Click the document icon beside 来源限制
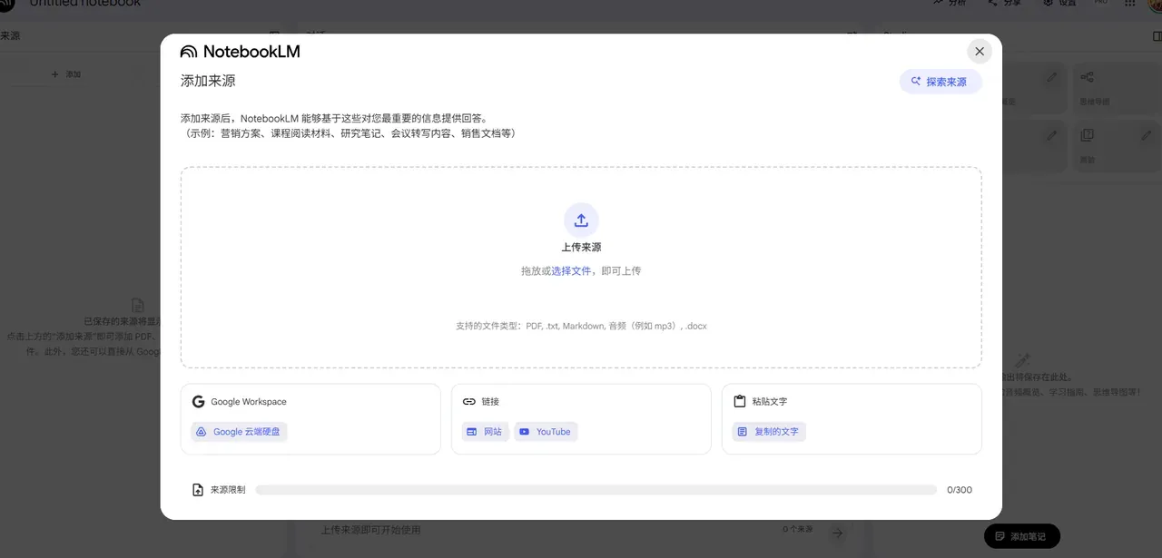The height and width of the screenshot is (558, 1162). 198,490
